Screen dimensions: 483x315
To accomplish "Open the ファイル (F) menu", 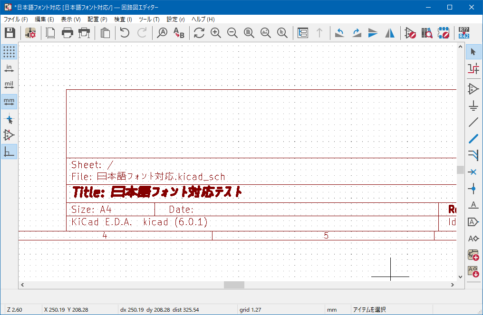I will pyautogui.click(x=16, y=19).
